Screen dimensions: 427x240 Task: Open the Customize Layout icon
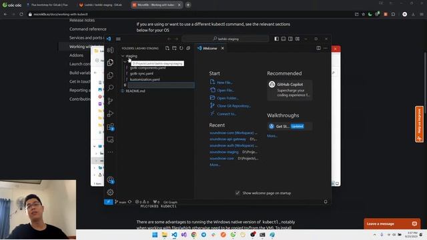point(298,39)
